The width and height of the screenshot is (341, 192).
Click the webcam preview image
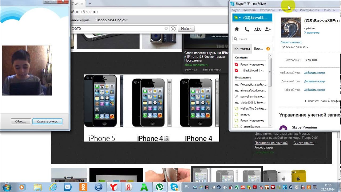click(x=27, y=70)
